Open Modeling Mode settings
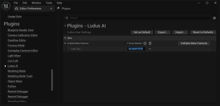Screen dimensions: 220x106 pos(17,71)
